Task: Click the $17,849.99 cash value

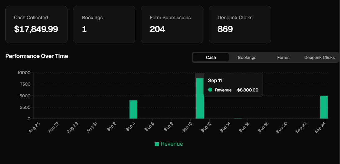Action: [36, 29]
